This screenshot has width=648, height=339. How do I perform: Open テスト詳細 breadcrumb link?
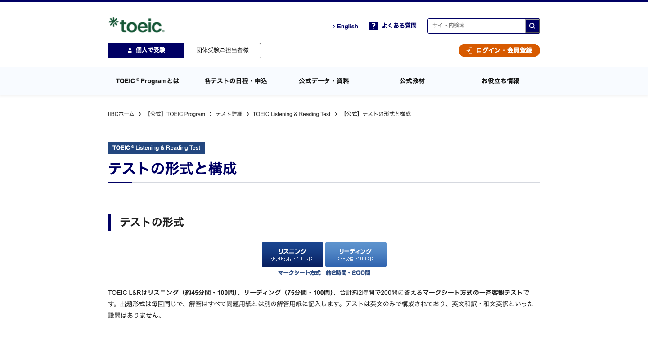pyautogui.click(x=229, y=114)
